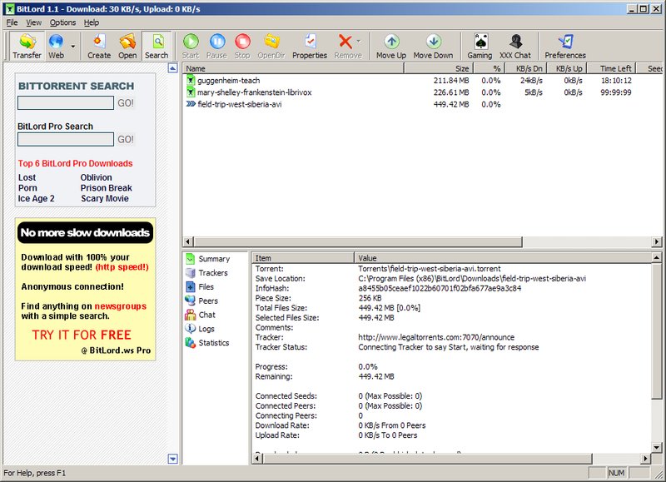Click the BitLord Pro Search input field
This screenshot has height=482, width=666.
pos(66,139)
